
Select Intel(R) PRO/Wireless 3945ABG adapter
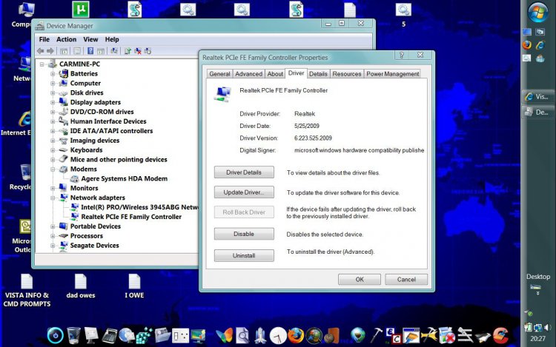[x=139, y=207]
